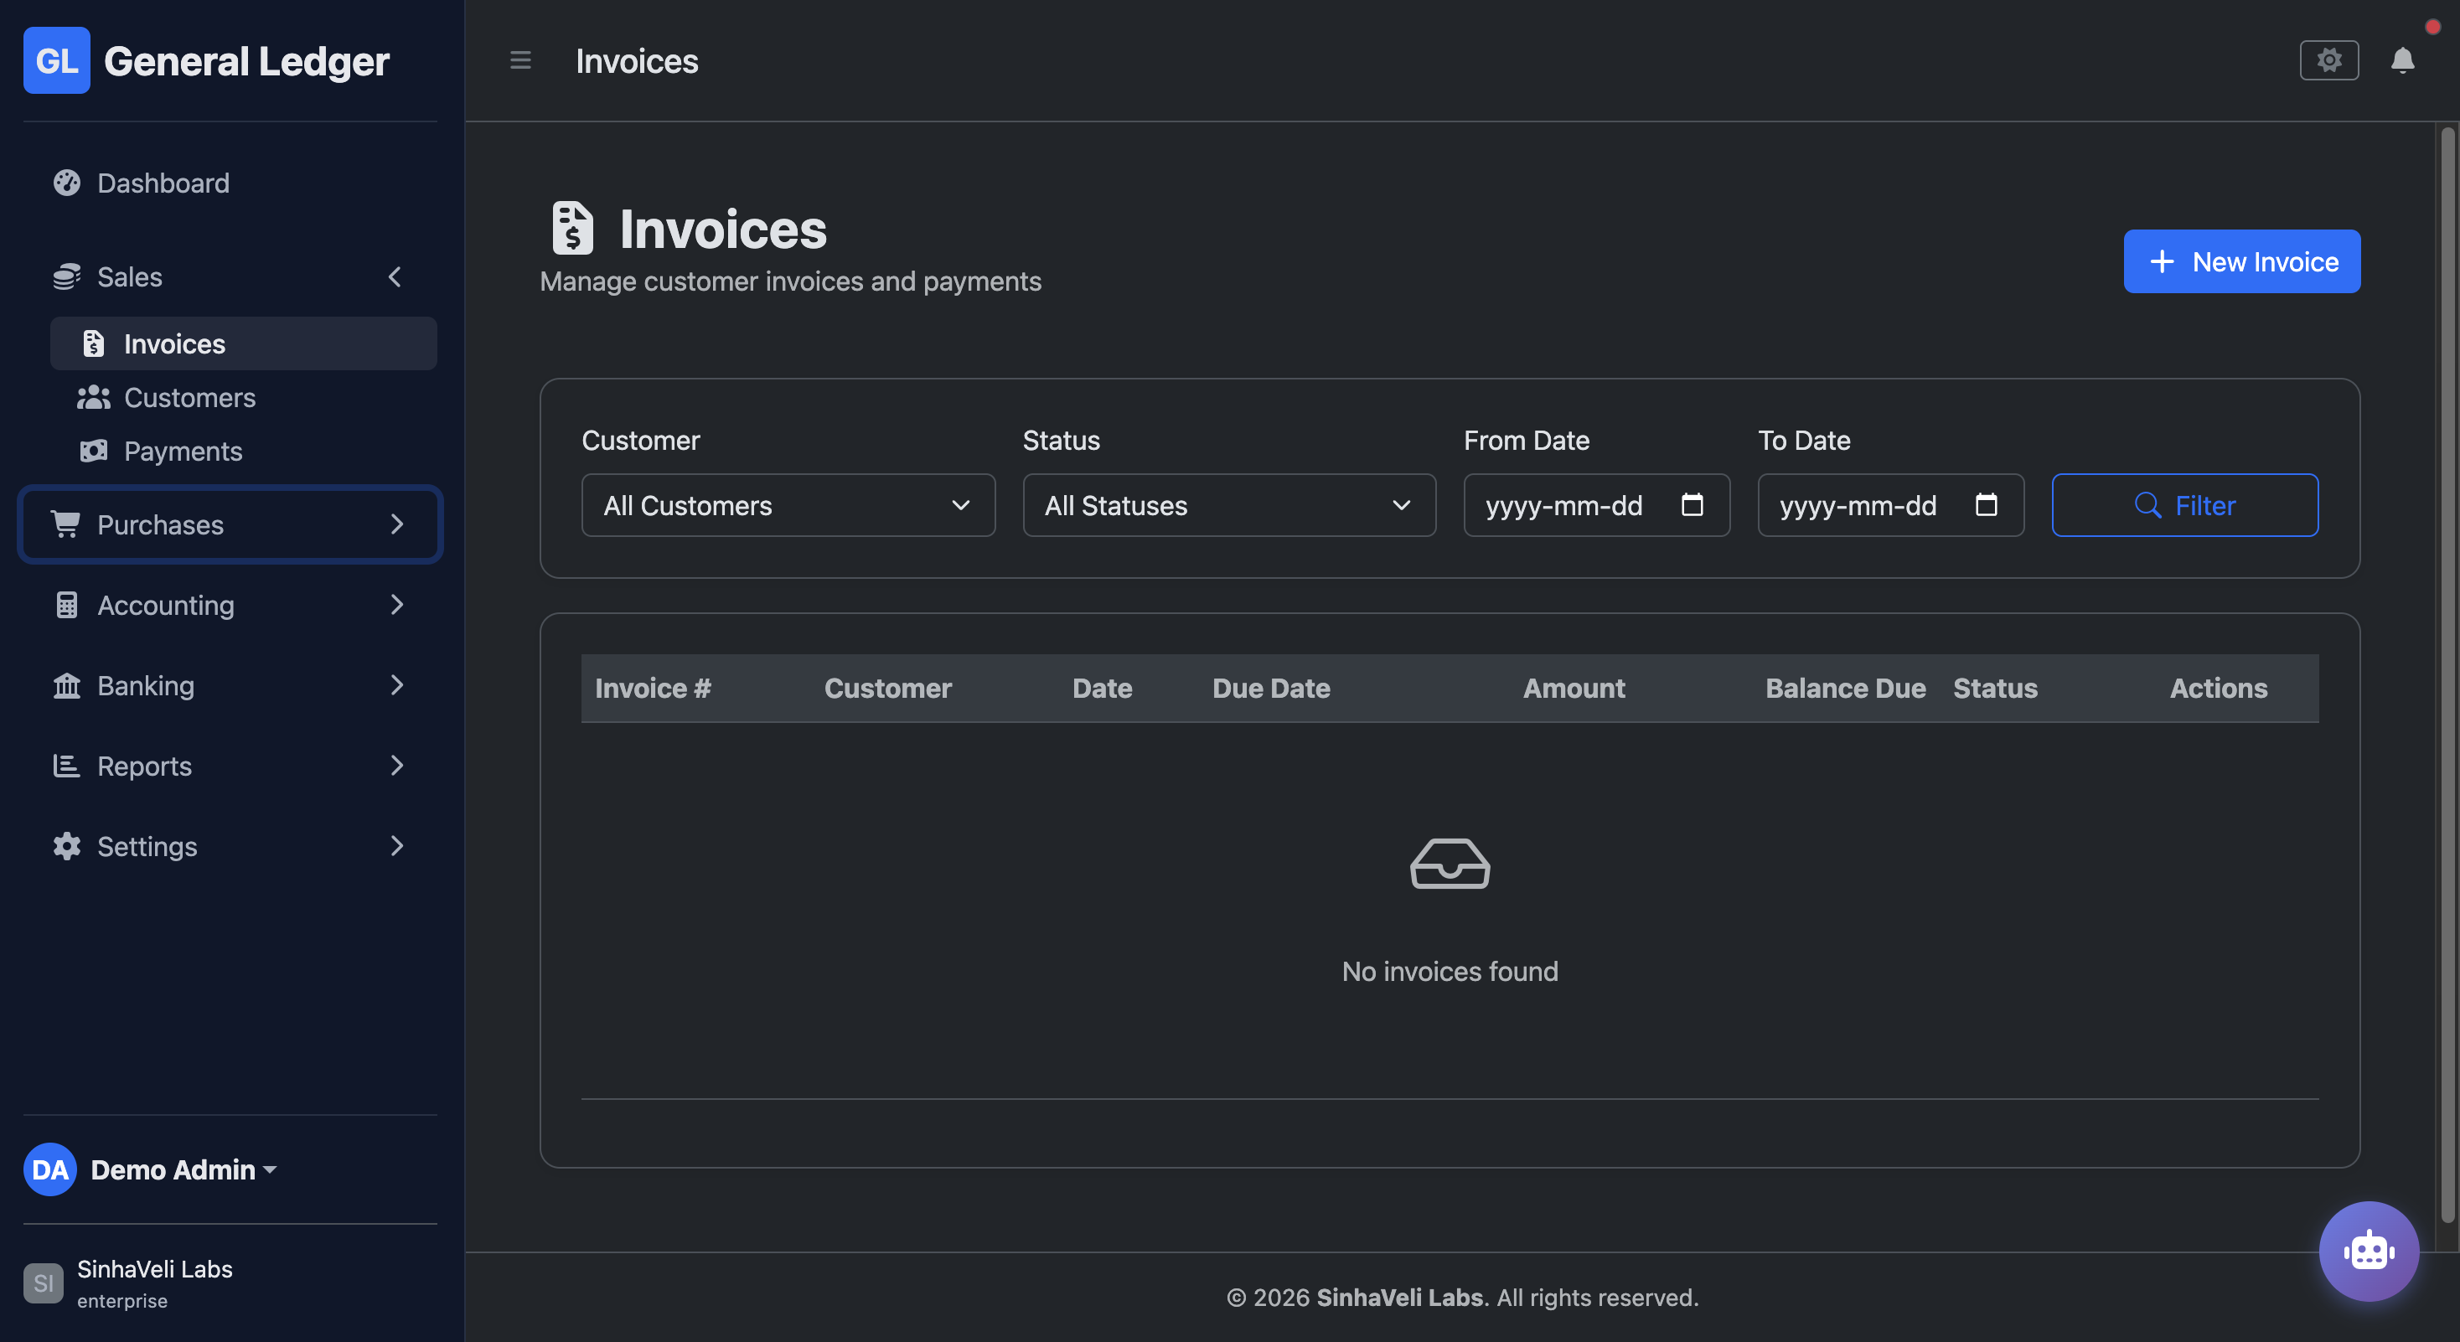Open the theme settings gear in header

click(x=2328, y=60)
